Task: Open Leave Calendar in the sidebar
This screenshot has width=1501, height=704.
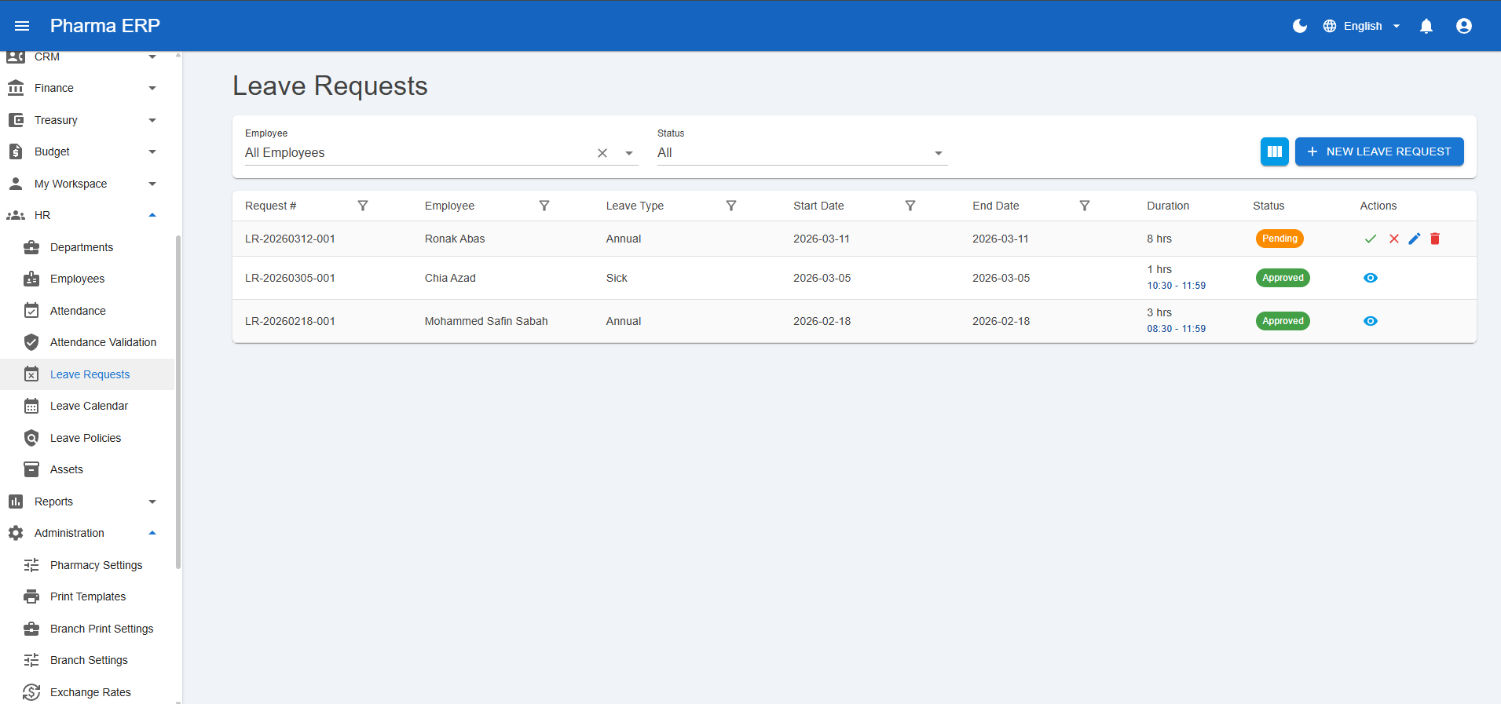Action: coord(89,406)
